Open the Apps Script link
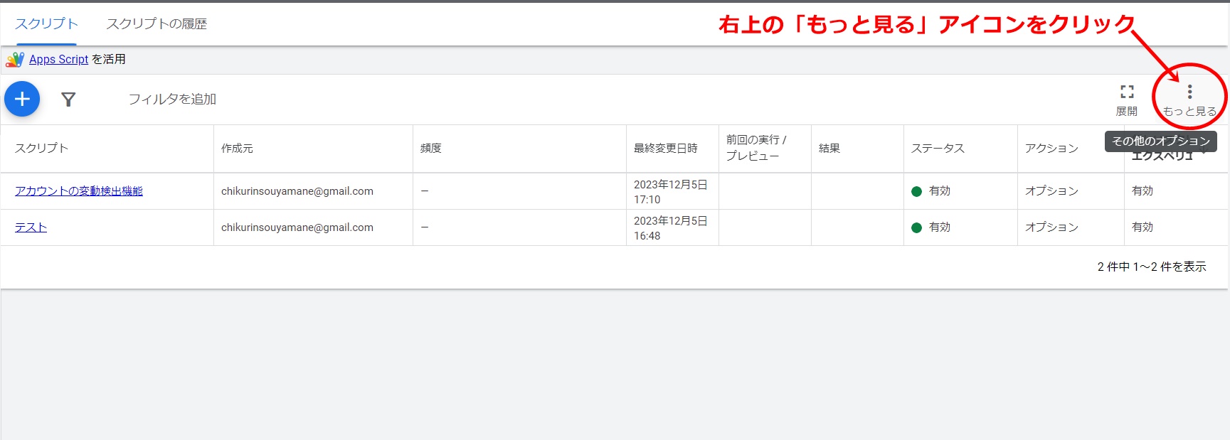Screen dimensions: 1230x440 [58, 59]
